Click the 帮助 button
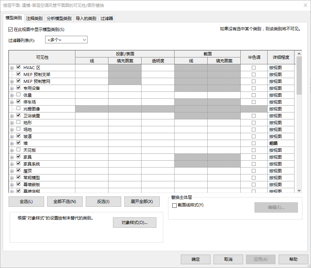The image size is (311, 268). pyautogui.click(x=293, y=259)
